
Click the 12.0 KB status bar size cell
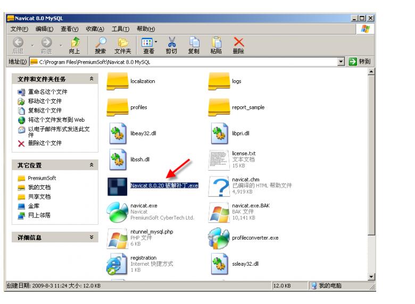pos(290,286)
